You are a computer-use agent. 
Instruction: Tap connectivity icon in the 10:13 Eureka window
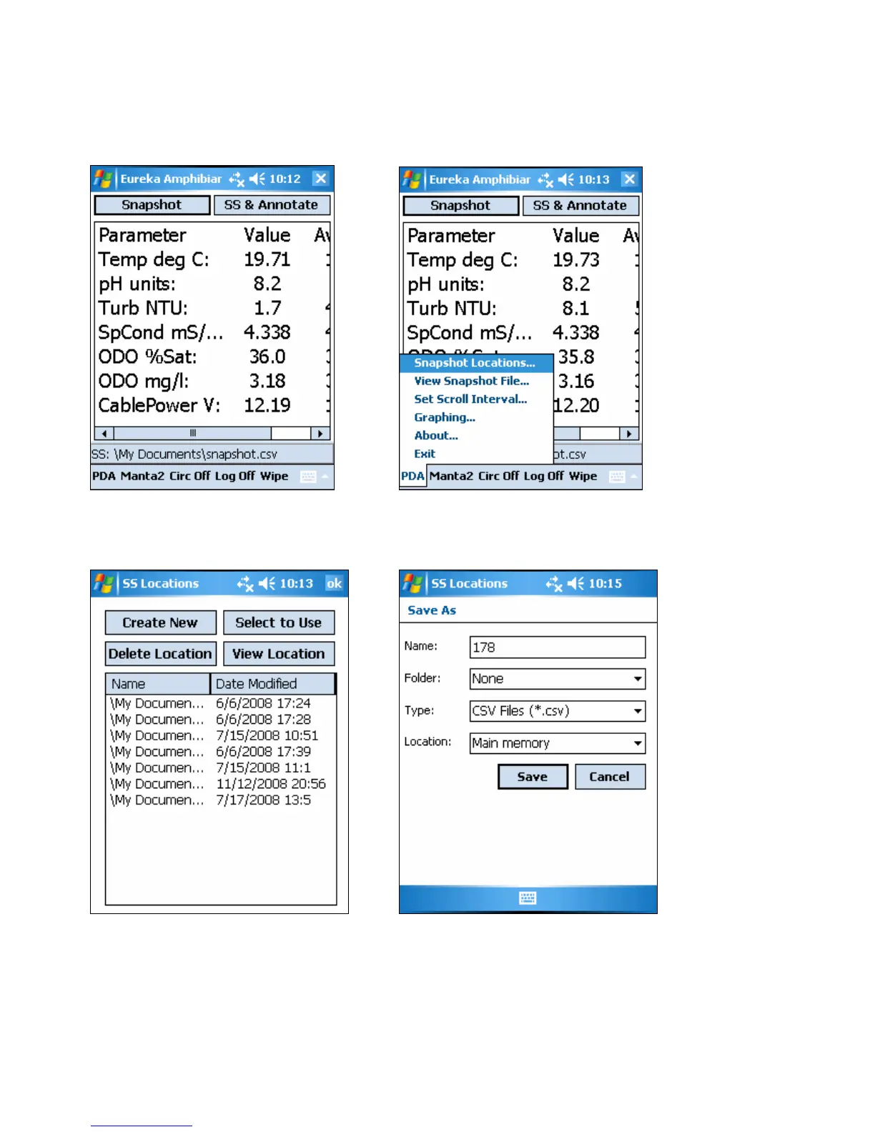click(545, 179)
